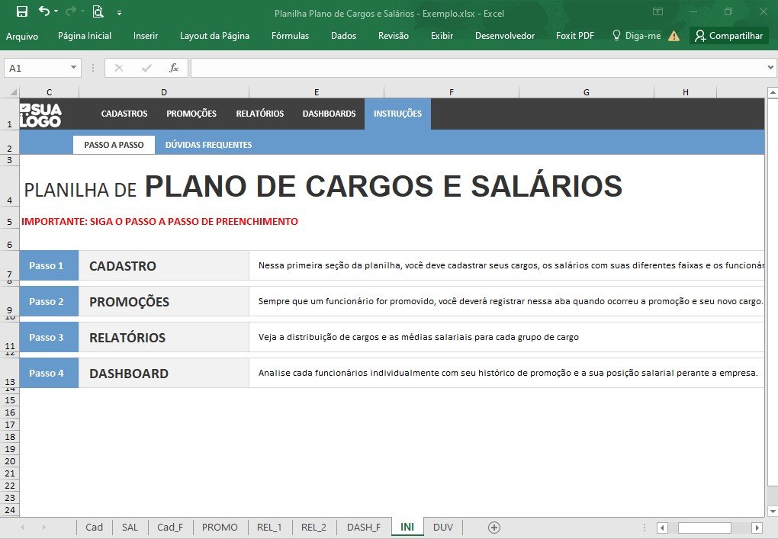Image resolution: width=778 pixels, height=539 pixels.
Task: Click the Insert Function fx icon
Action: (x=174, y=68)
